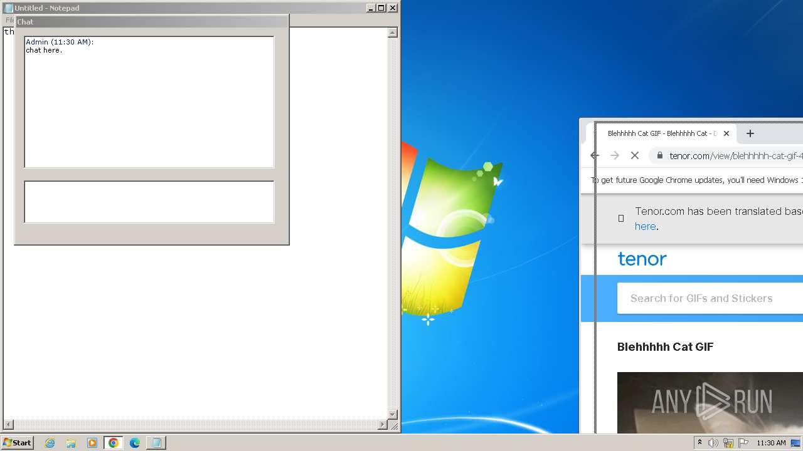
Task: Click the chat message input box
Action: point(149,202)
